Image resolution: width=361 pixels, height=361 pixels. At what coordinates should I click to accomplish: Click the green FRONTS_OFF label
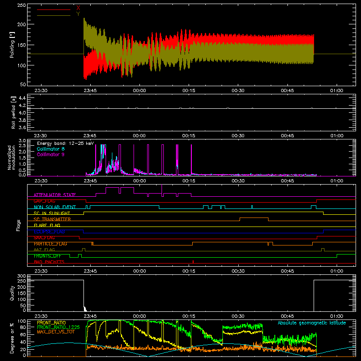pyautogui.click(x=47, y=256)
